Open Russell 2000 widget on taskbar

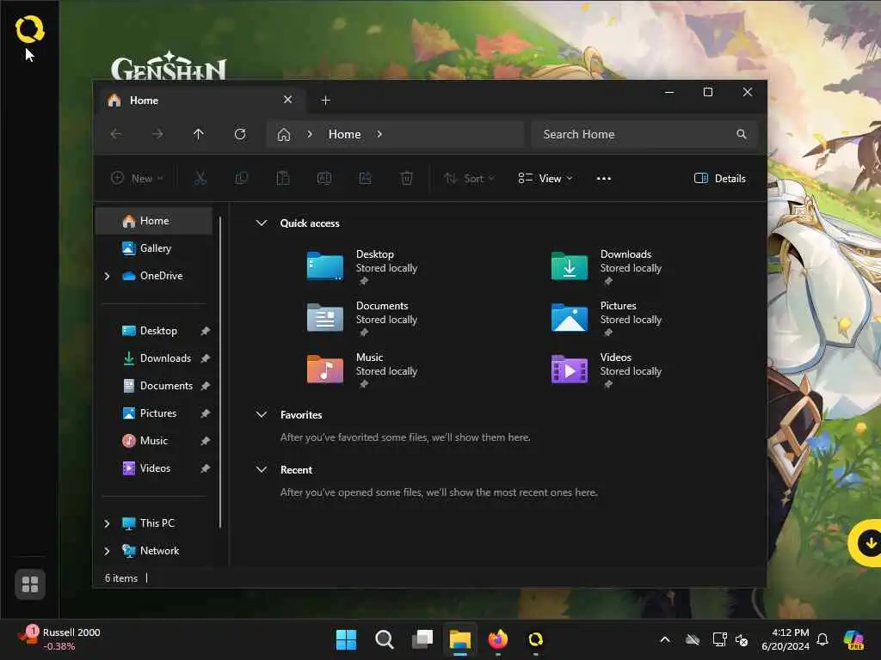59,639
